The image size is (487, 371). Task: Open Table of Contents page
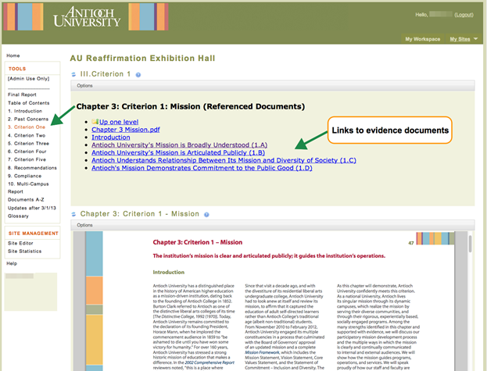tap(29, 103)
